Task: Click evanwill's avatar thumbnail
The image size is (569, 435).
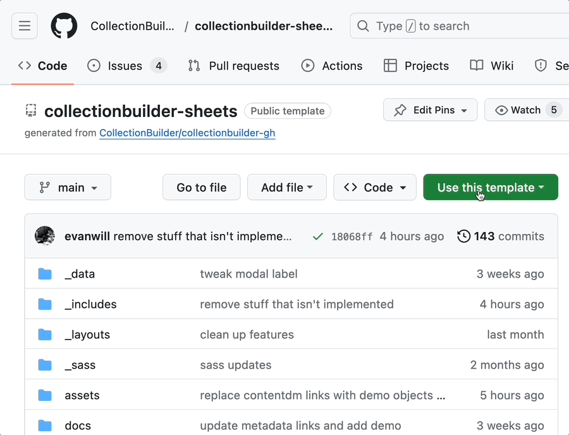Action: coord(45,236)
